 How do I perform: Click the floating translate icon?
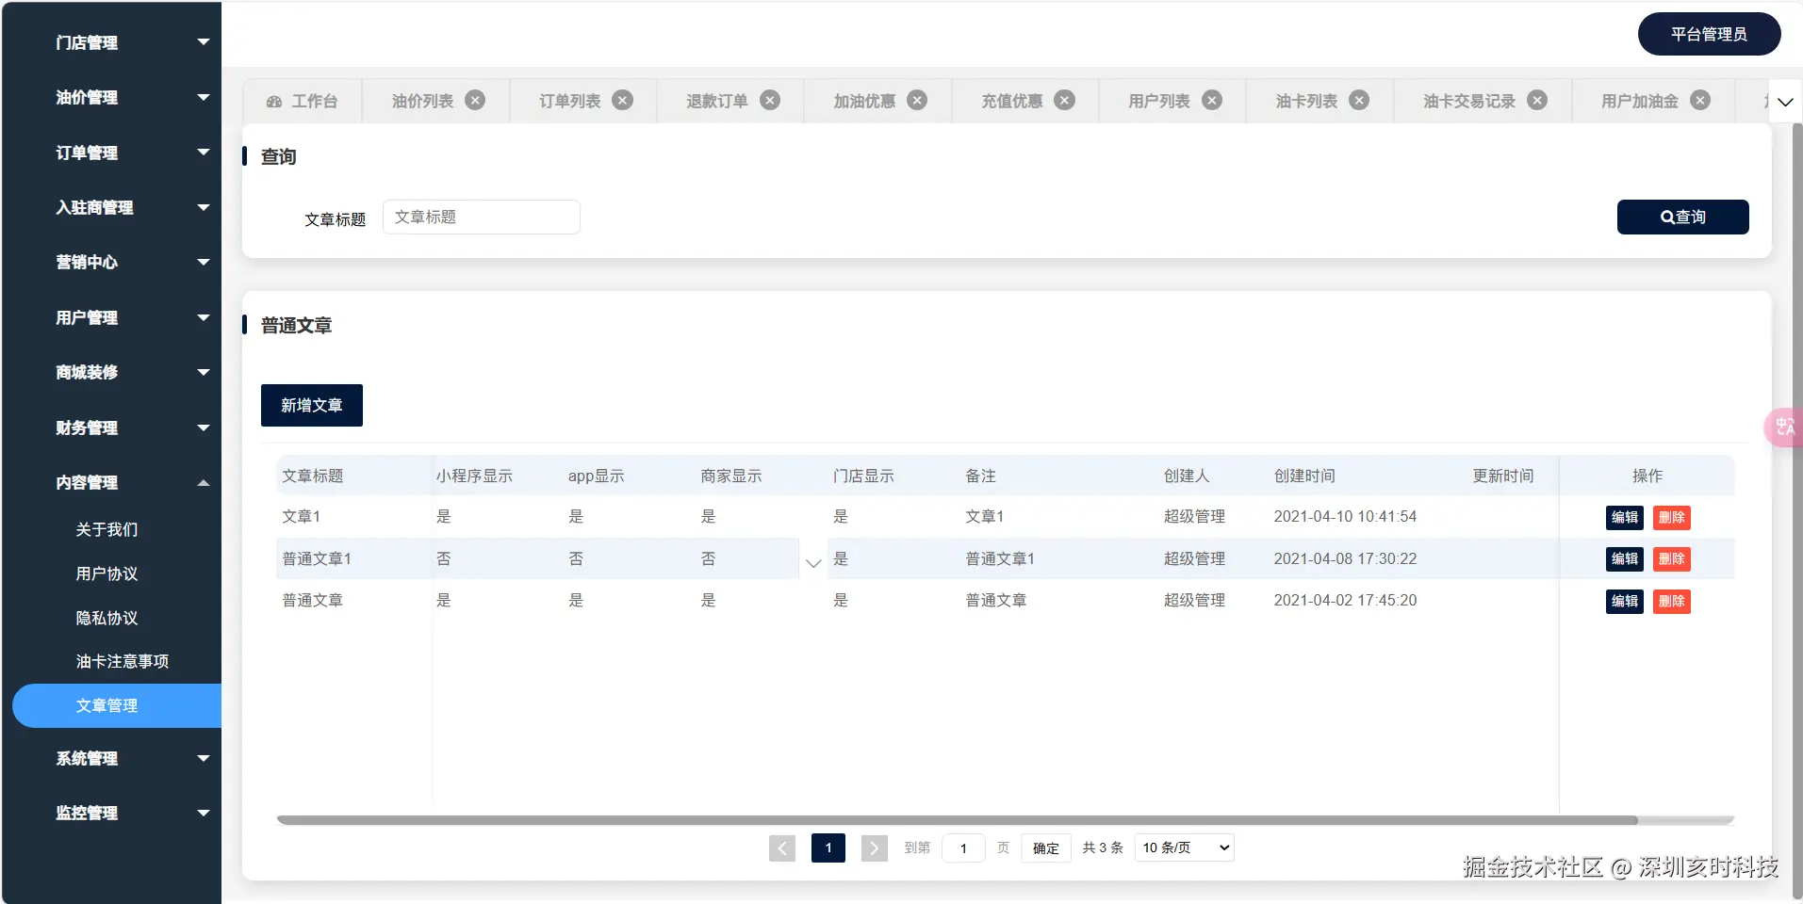(x=1784, y=428)
